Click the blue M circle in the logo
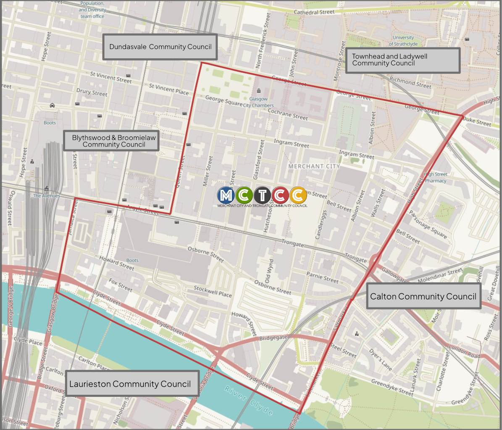 (226, 195)
